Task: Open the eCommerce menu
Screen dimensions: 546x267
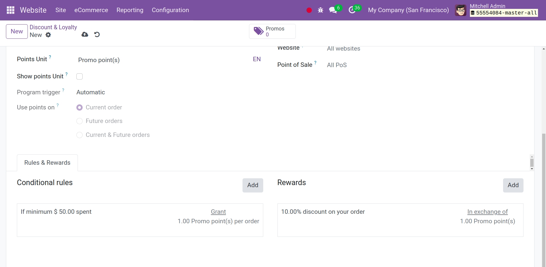Action: 91,10
